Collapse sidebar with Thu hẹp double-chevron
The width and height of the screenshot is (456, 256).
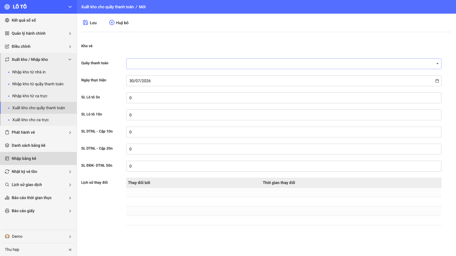click(x=70, y=249)
